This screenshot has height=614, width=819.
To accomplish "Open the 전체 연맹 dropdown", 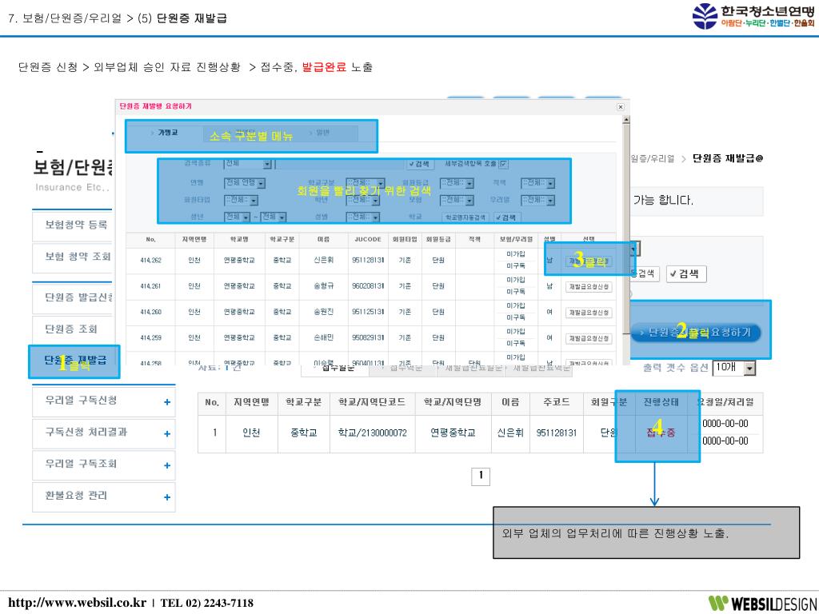I will pyautogui.click(x=245, y=183).
